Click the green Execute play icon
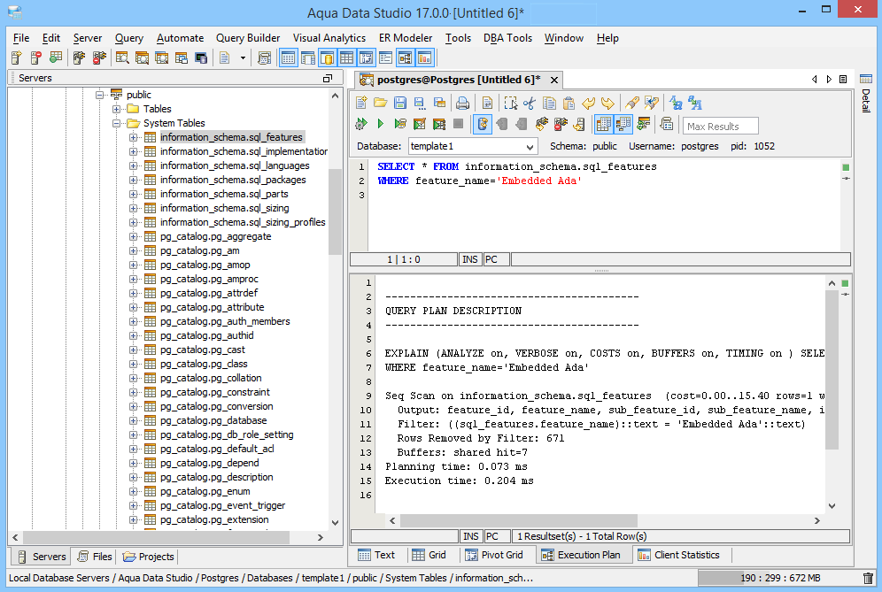Image resolution: width=882 pixels, height=592 pixels. [x=380, y=124]
